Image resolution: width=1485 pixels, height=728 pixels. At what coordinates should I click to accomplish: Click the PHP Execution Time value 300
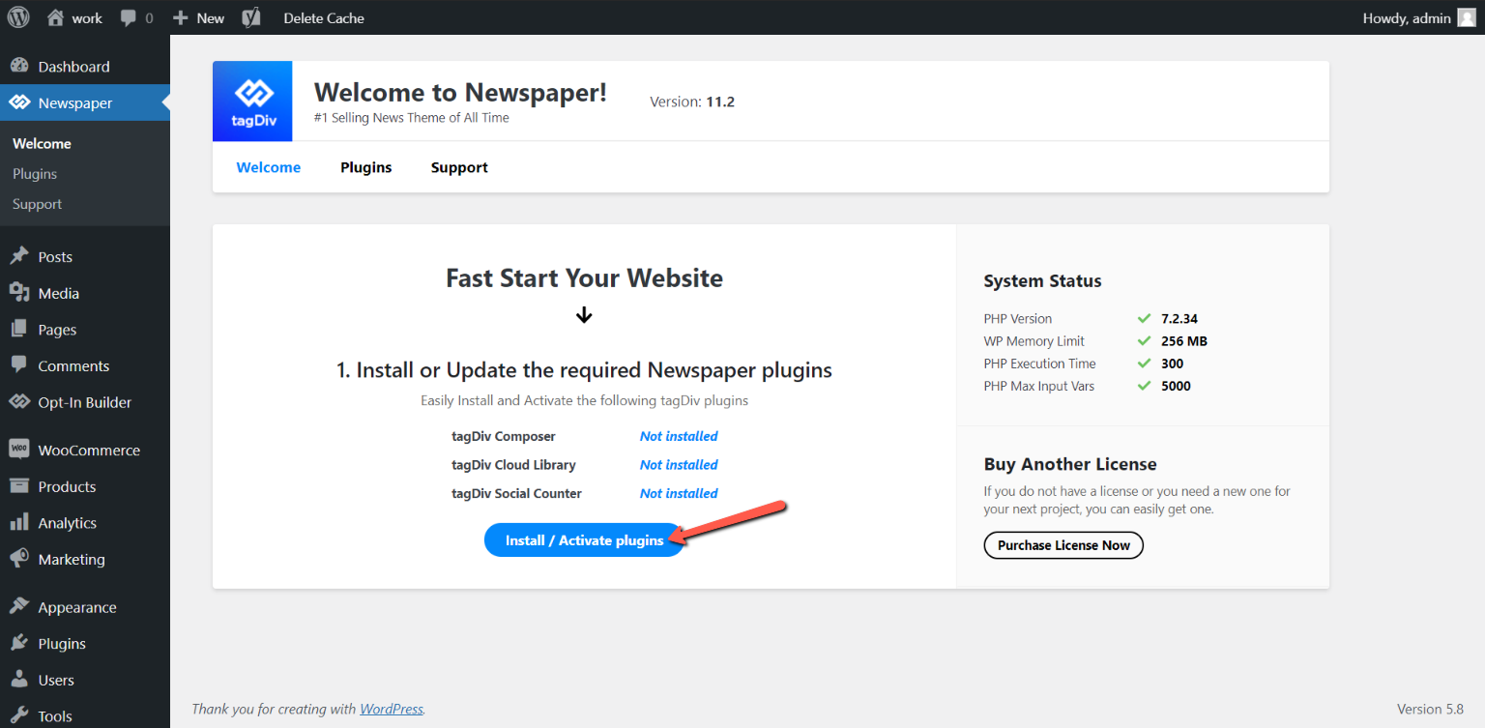pos(1172,364)
